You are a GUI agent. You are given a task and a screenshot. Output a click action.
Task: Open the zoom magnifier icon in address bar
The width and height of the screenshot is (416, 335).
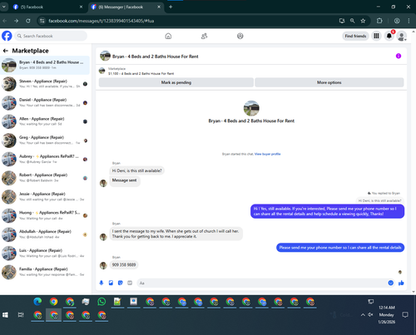click(x=352, y=21)
